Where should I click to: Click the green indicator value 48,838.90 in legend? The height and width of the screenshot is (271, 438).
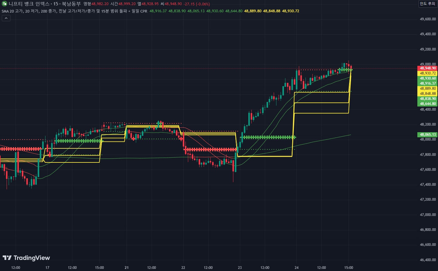pyautogui.click(x=177, y=11)
